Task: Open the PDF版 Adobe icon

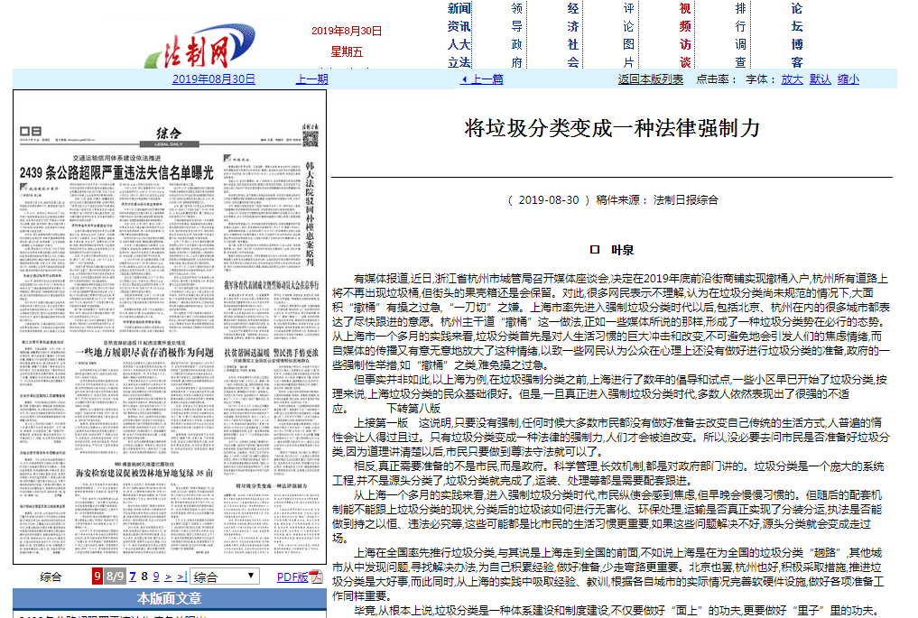Action: [x=316, y=576]
